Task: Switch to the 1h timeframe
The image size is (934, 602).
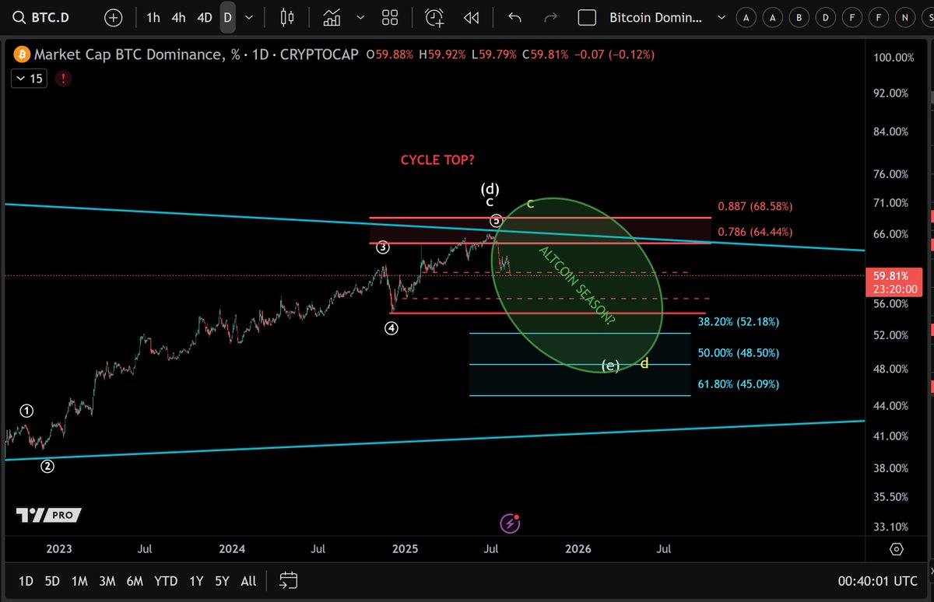Action: click(153, 17)
